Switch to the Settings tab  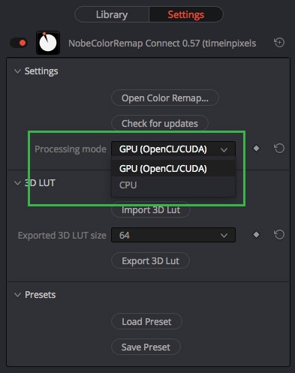(186, 14)
